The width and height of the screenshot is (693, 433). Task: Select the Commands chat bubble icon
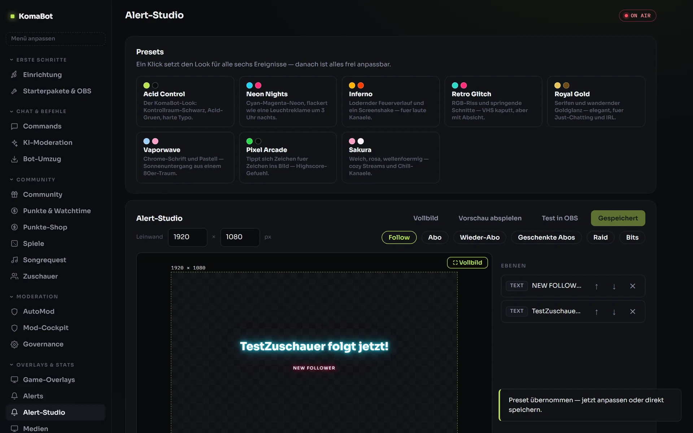pos(14,126)
